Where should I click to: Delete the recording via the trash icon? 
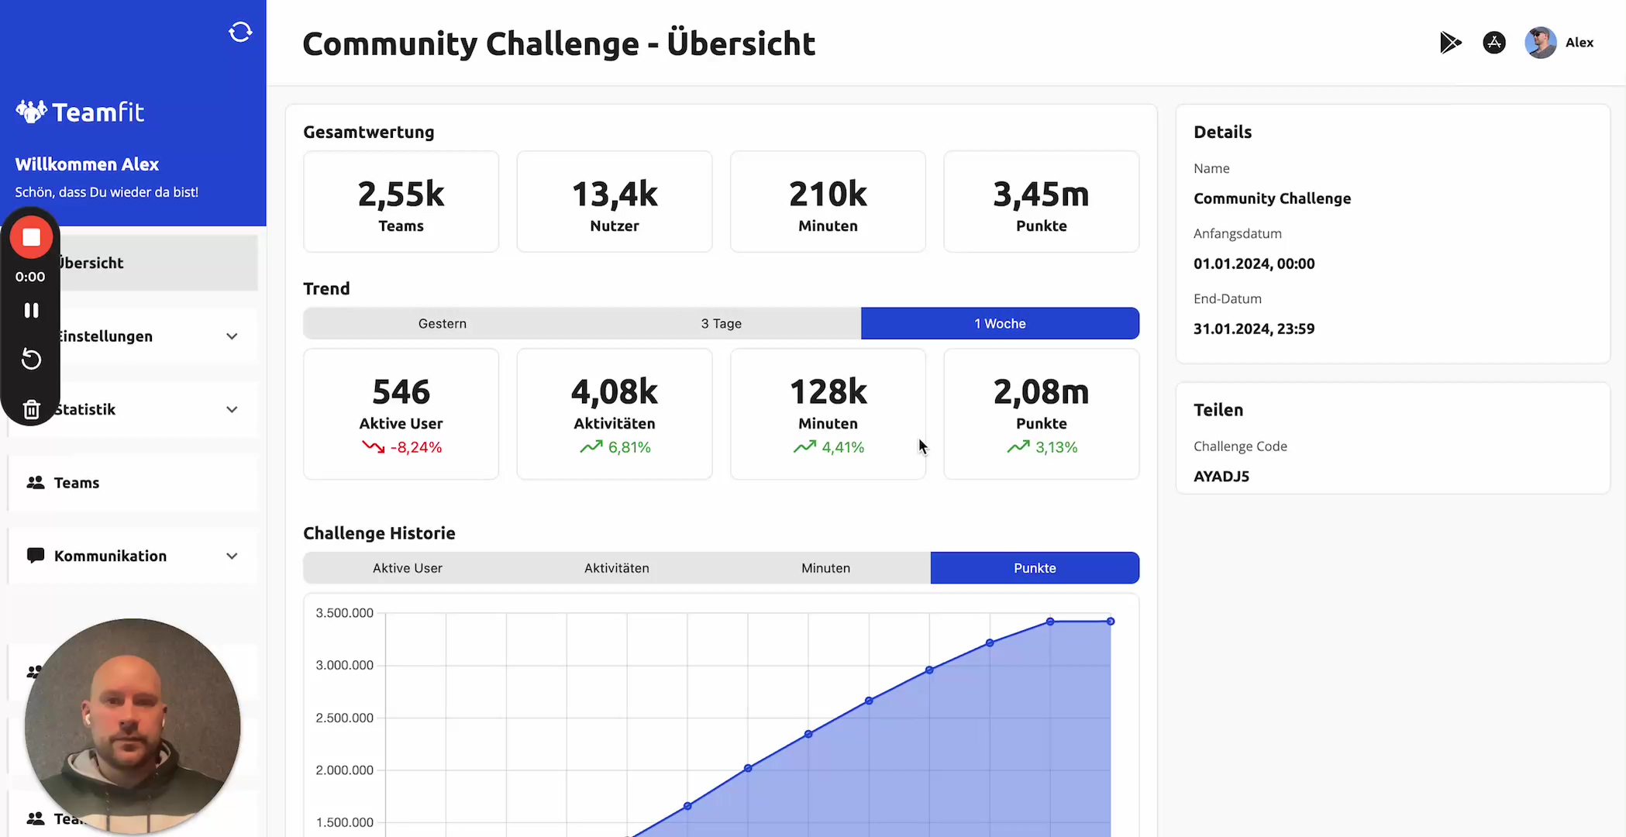(x=31, y=408)
